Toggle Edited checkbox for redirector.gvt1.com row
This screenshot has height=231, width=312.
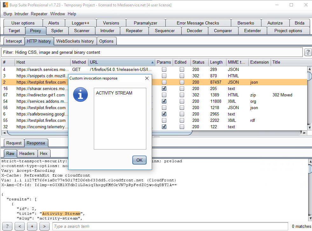pos(182,95)
